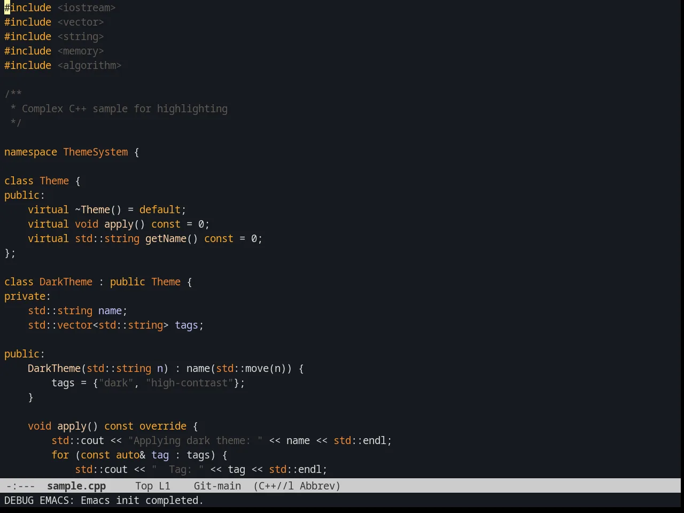Image resolution: width=684 pixels, height=513 pixels.
Task: Click the 'DarkTheme(' constructor name
Action: 57,368
